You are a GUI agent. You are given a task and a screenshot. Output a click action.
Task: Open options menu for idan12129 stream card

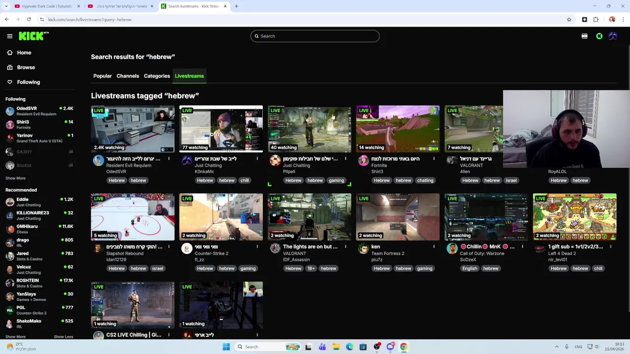click(168, 247)
